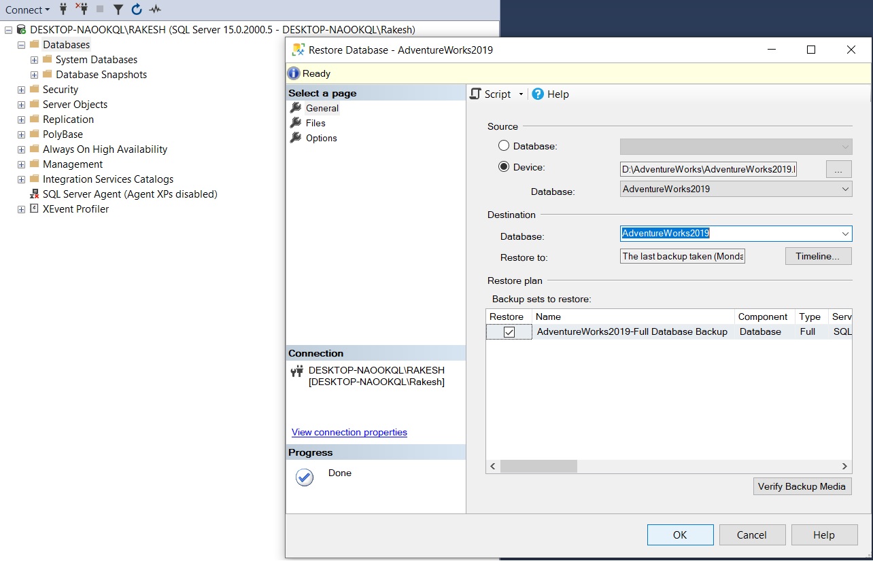
Task: Switch to the Files page
Action: coord(315,123)
